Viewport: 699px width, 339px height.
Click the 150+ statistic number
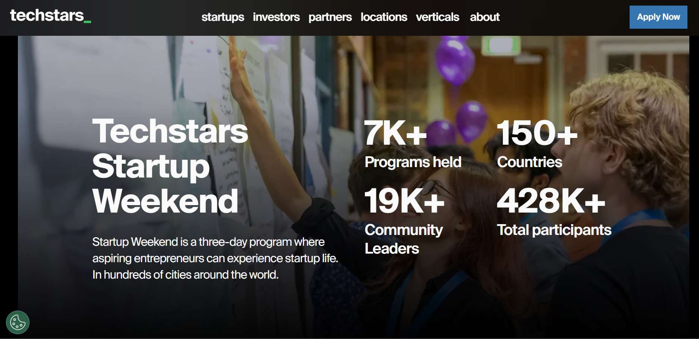click(537, 133)
